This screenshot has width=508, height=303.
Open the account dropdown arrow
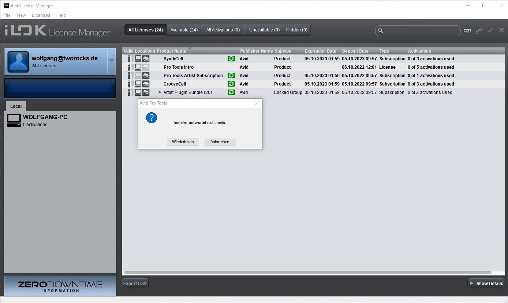point(112,61)
